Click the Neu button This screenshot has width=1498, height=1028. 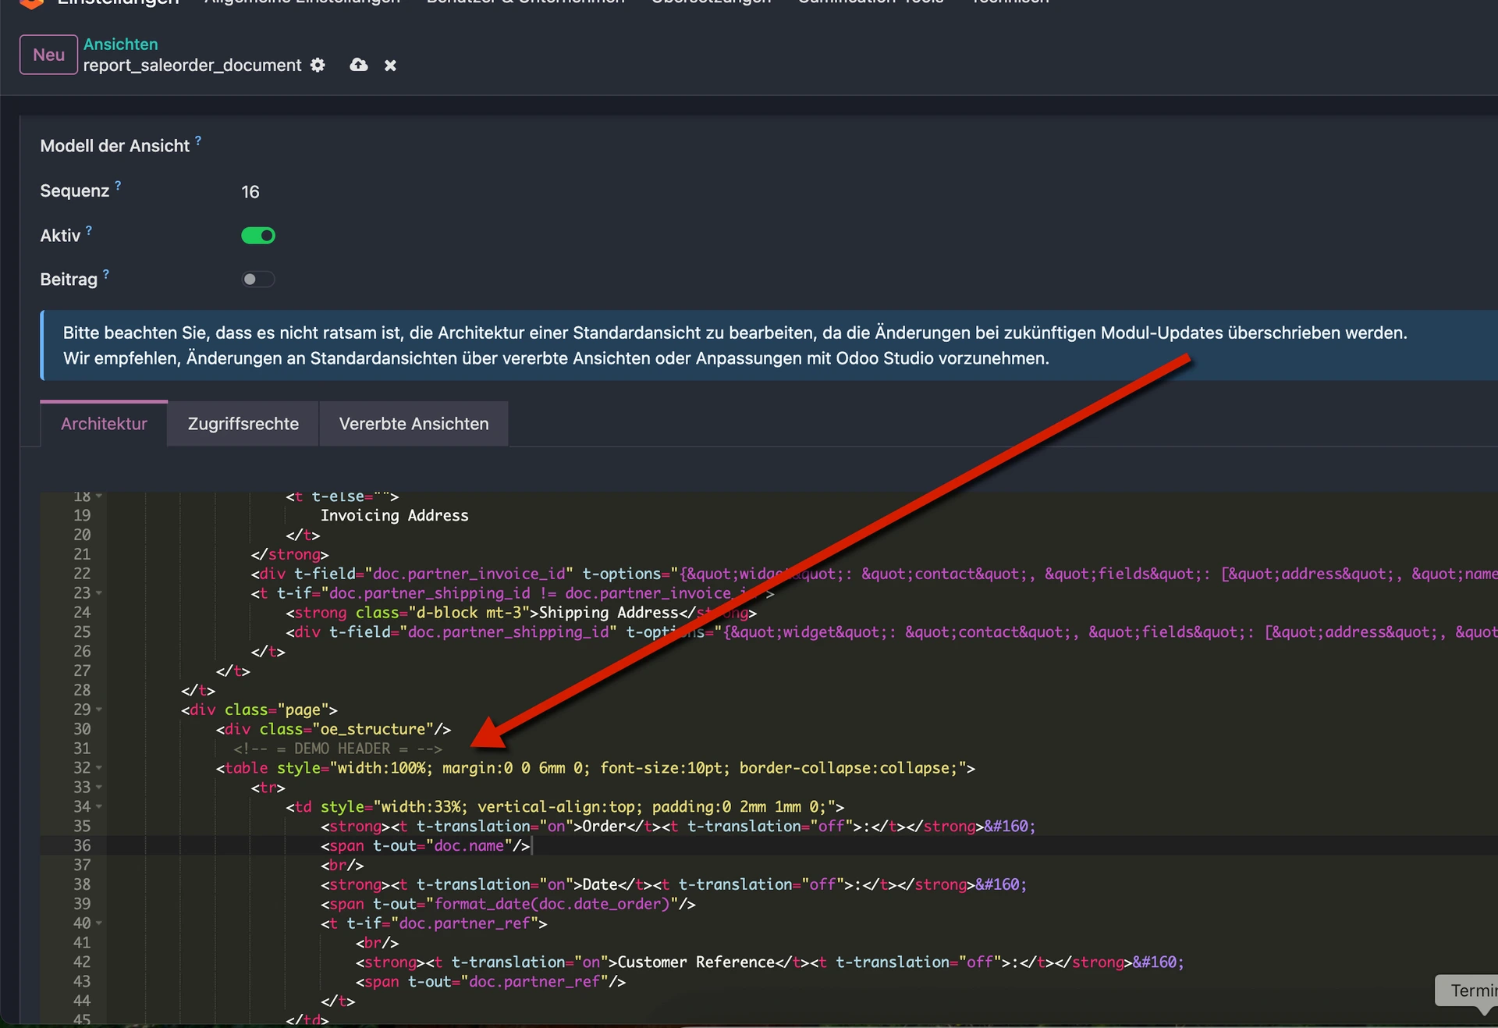tap(48, 55)
